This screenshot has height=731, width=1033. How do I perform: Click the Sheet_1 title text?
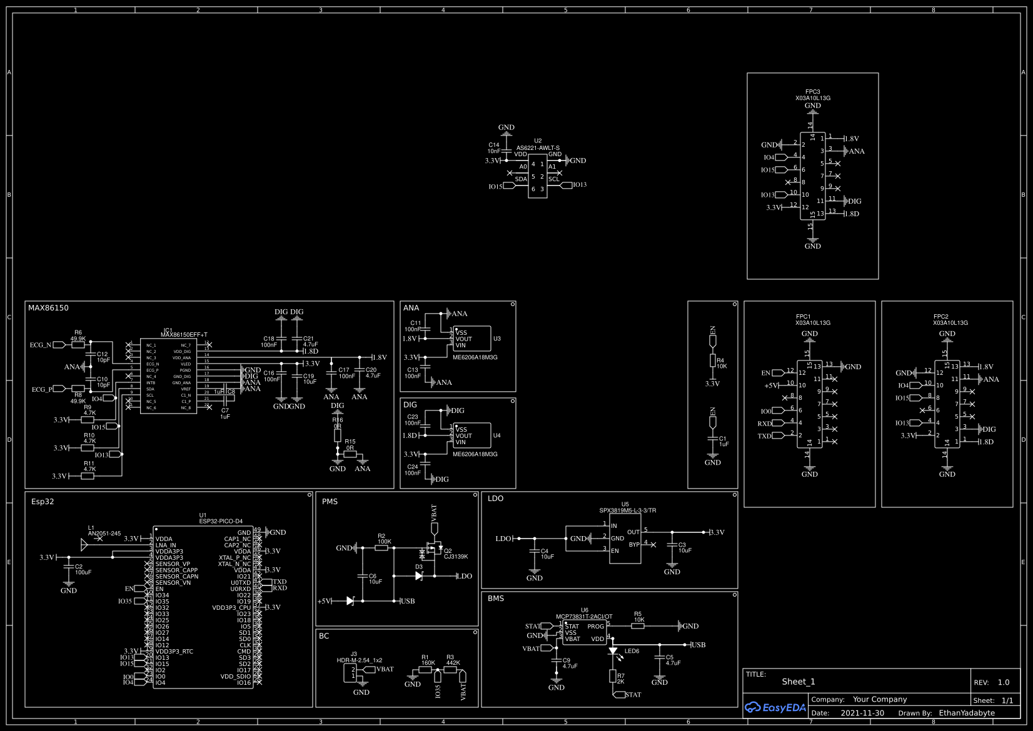pos(799,682)
